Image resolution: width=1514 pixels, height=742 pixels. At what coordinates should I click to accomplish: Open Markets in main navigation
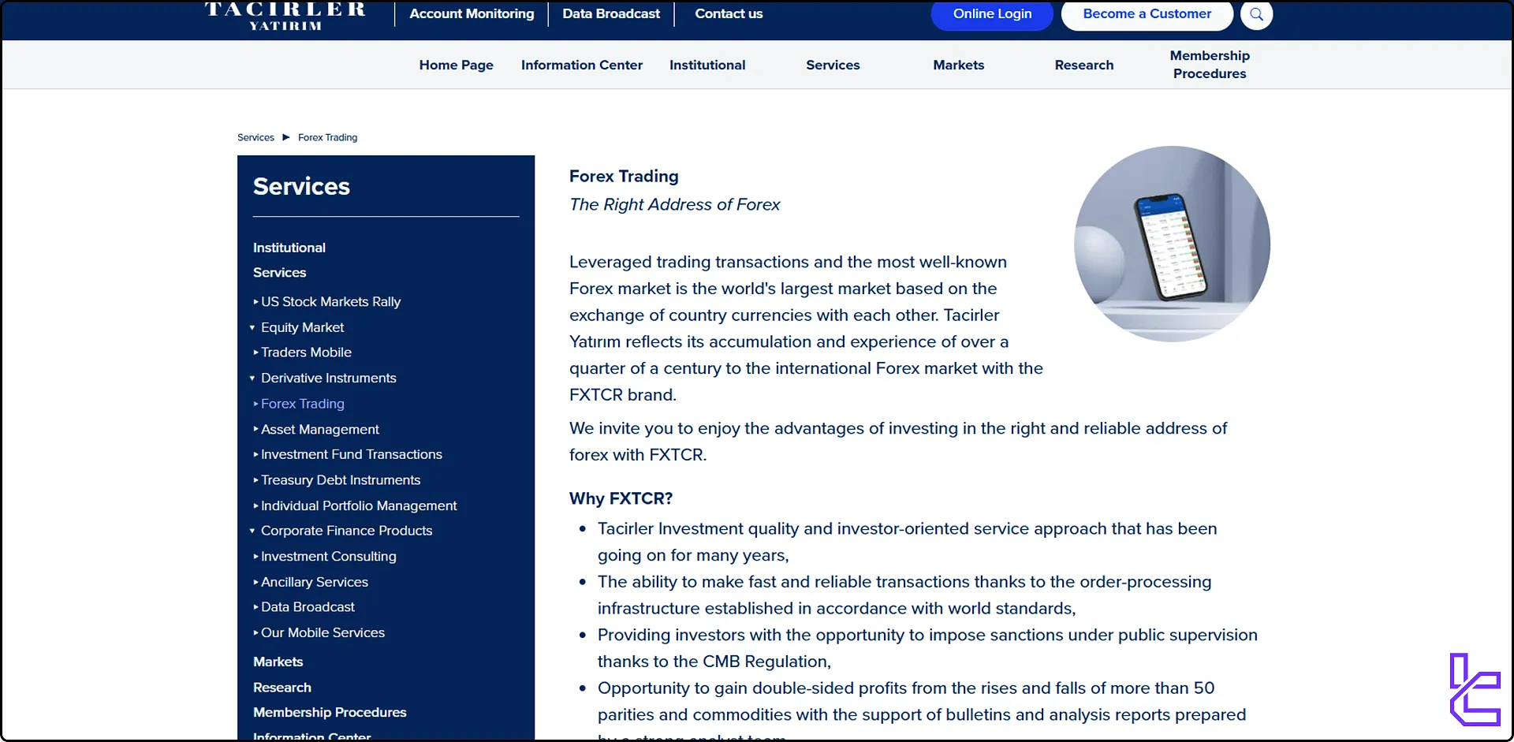tap(959, 65)
